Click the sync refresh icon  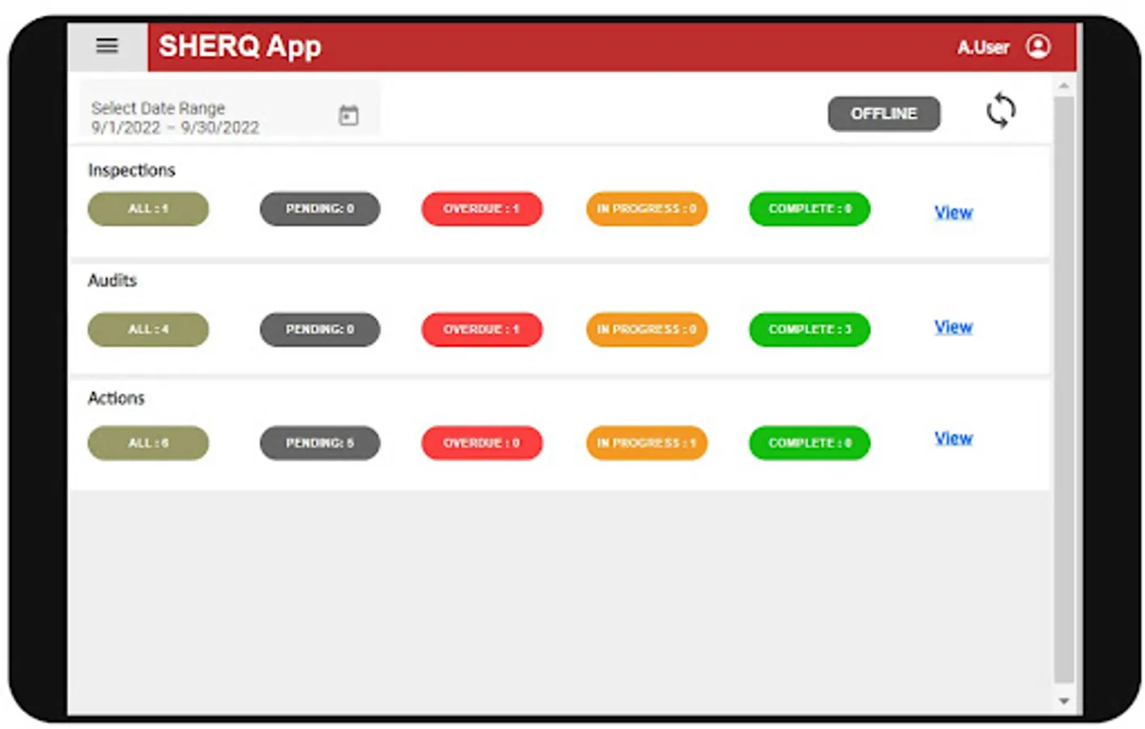tap(1001, 111)
